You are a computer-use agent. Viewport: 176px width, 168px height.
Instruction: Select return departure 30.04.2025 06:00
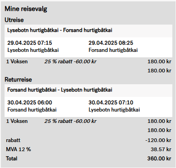(x=30, y=102)
